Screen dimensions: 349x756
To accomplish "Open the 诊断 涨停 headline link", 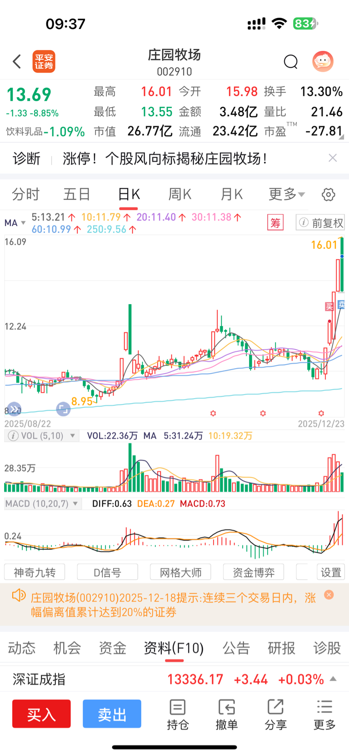I will tap(165, 158).
